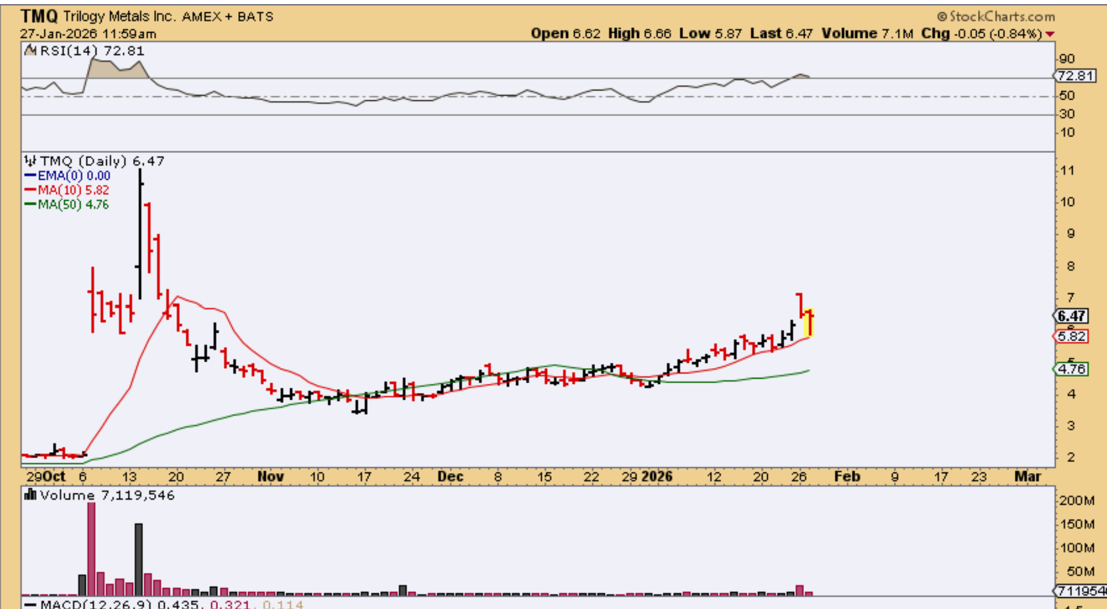This screenshot has width=1107, height=609.
Task: Click the tall black volume bar in mid-October
Action: (138, 559)
